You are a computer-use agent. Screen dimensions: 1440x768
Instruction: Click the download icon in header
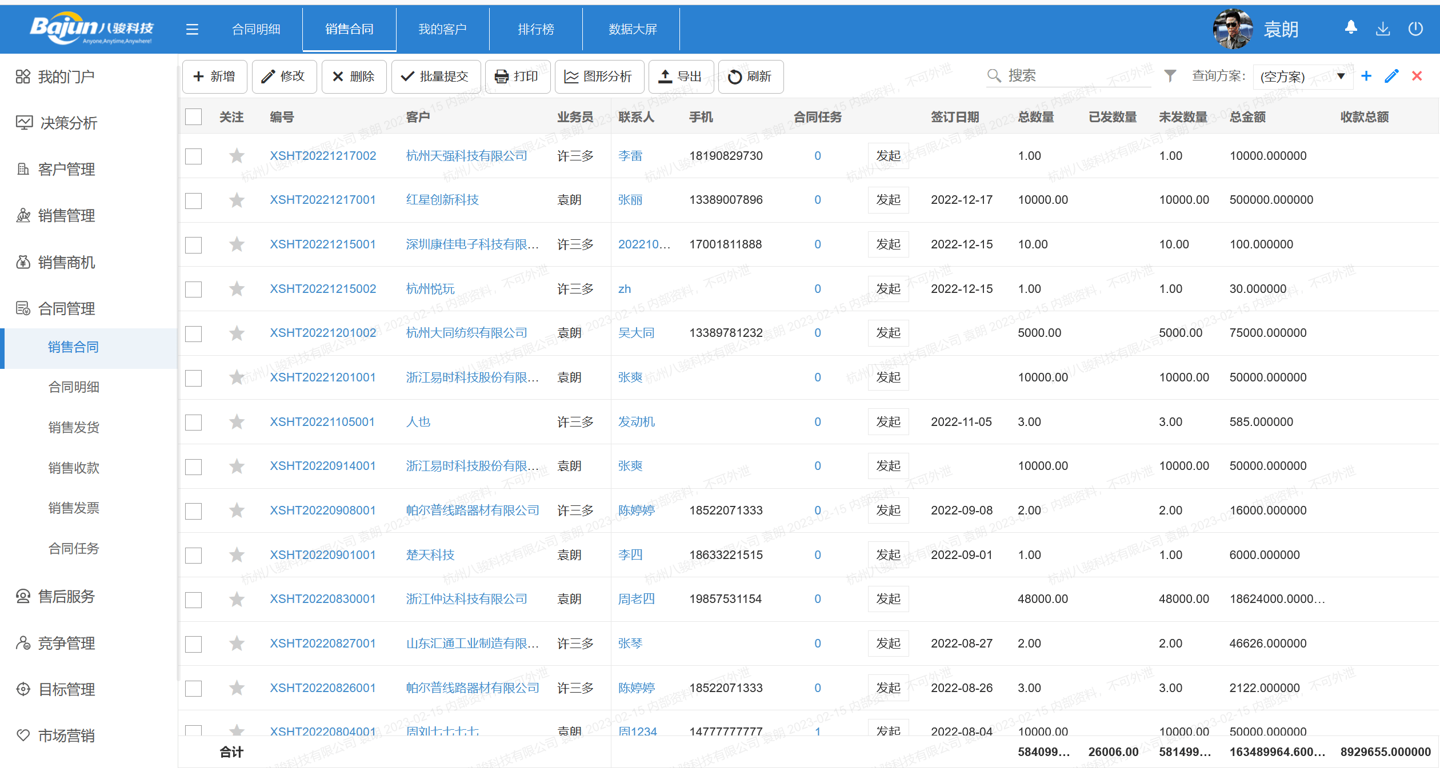(x=1383, y=29)
